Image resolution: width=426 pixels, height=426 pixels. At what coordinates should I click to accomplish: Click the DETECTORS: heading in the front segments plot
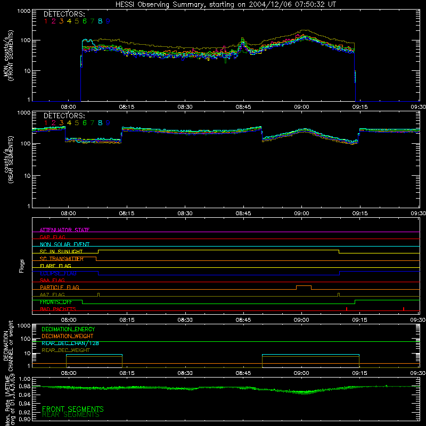pos(64,14)
